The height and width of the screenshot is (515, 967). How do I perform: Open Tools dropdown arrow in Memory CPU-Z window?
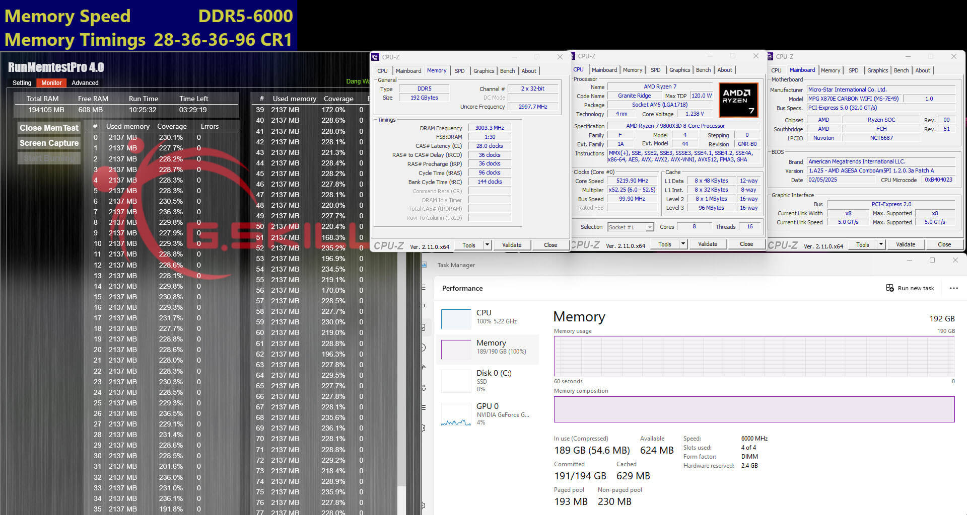(487, 245)
